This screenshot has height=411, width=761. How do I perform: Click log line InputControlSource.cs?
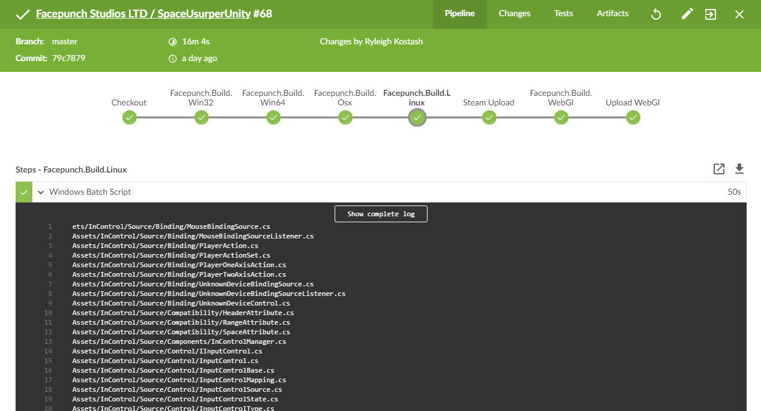(178, 389)
